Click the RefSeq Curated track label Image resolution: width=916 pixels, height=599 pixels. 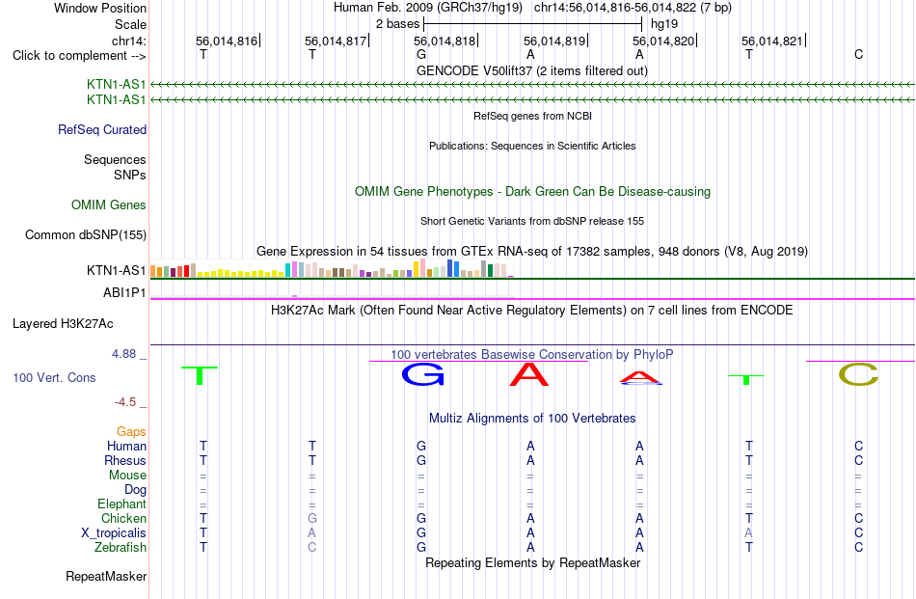tap(101, 129)
